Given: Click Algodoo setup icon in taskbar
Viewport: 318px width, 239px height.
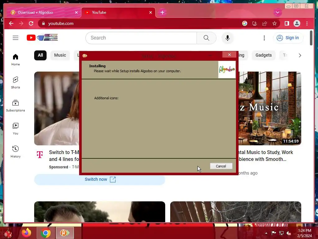Looking at the screenshot, I should pyautogui.click(x=65, y=233).
